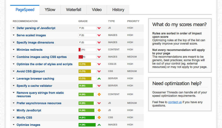222x128 pixels.
Task: Click red down arrow for Avoid CSS @import
Action: coord(99,71)
